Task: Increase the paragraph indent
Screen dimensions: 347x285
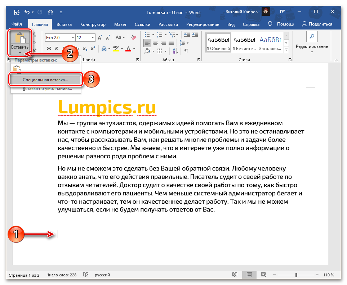Action: coord(195,35)
